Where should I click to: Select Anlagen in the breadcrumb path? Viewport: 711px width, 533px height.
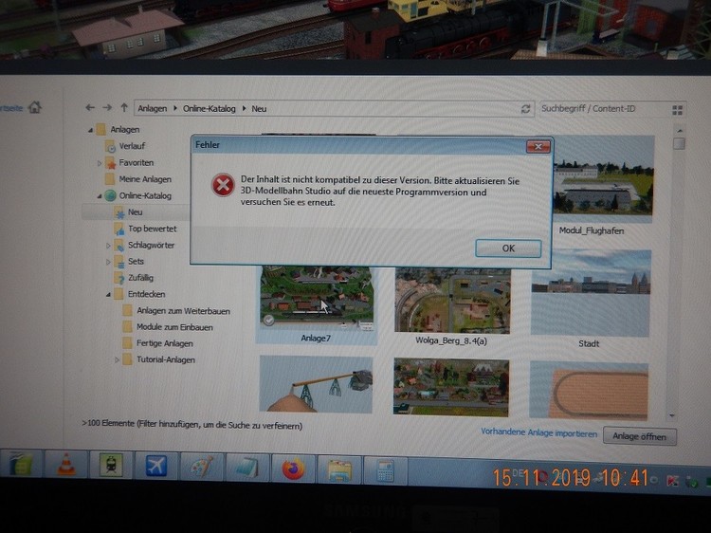tap(153, 108)
